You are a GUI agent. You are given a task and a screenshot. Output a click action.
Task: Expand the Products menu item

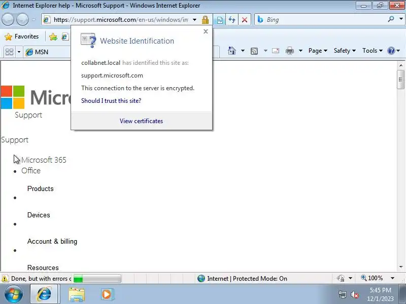click(x=41, y=188)
